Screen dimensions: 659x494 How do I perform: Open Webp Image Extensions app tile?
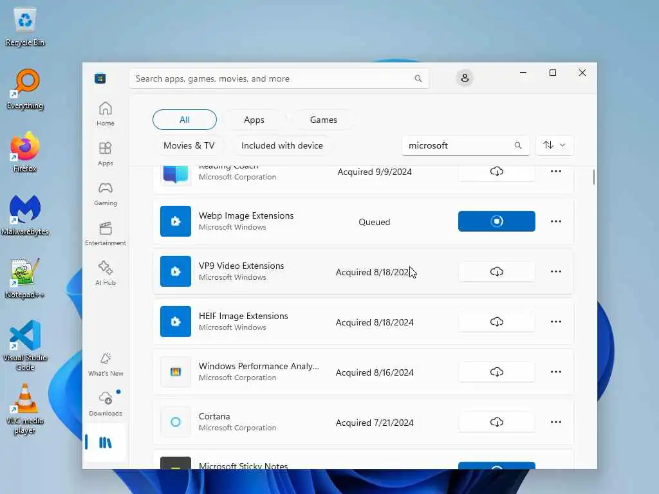tap(176, 221)
